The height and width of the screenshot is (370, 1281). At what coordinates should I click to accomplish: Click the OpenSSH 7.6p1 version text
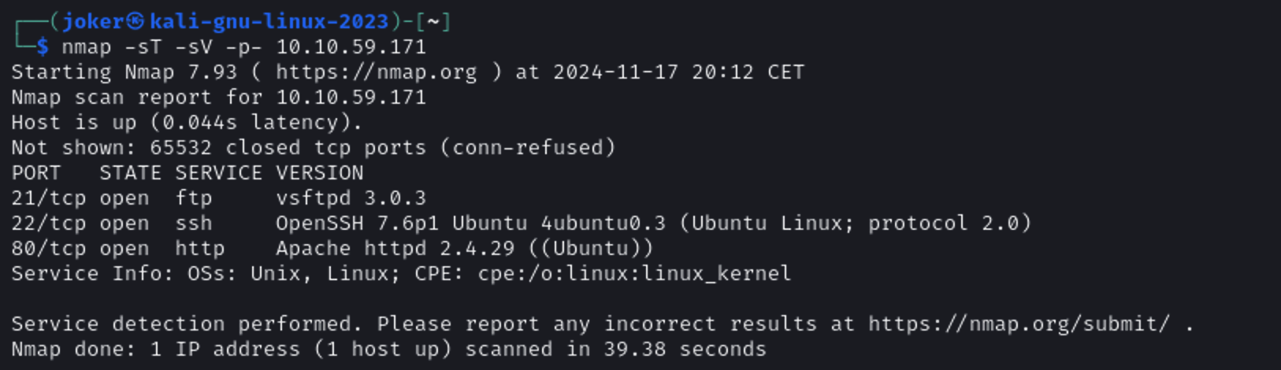357,223
